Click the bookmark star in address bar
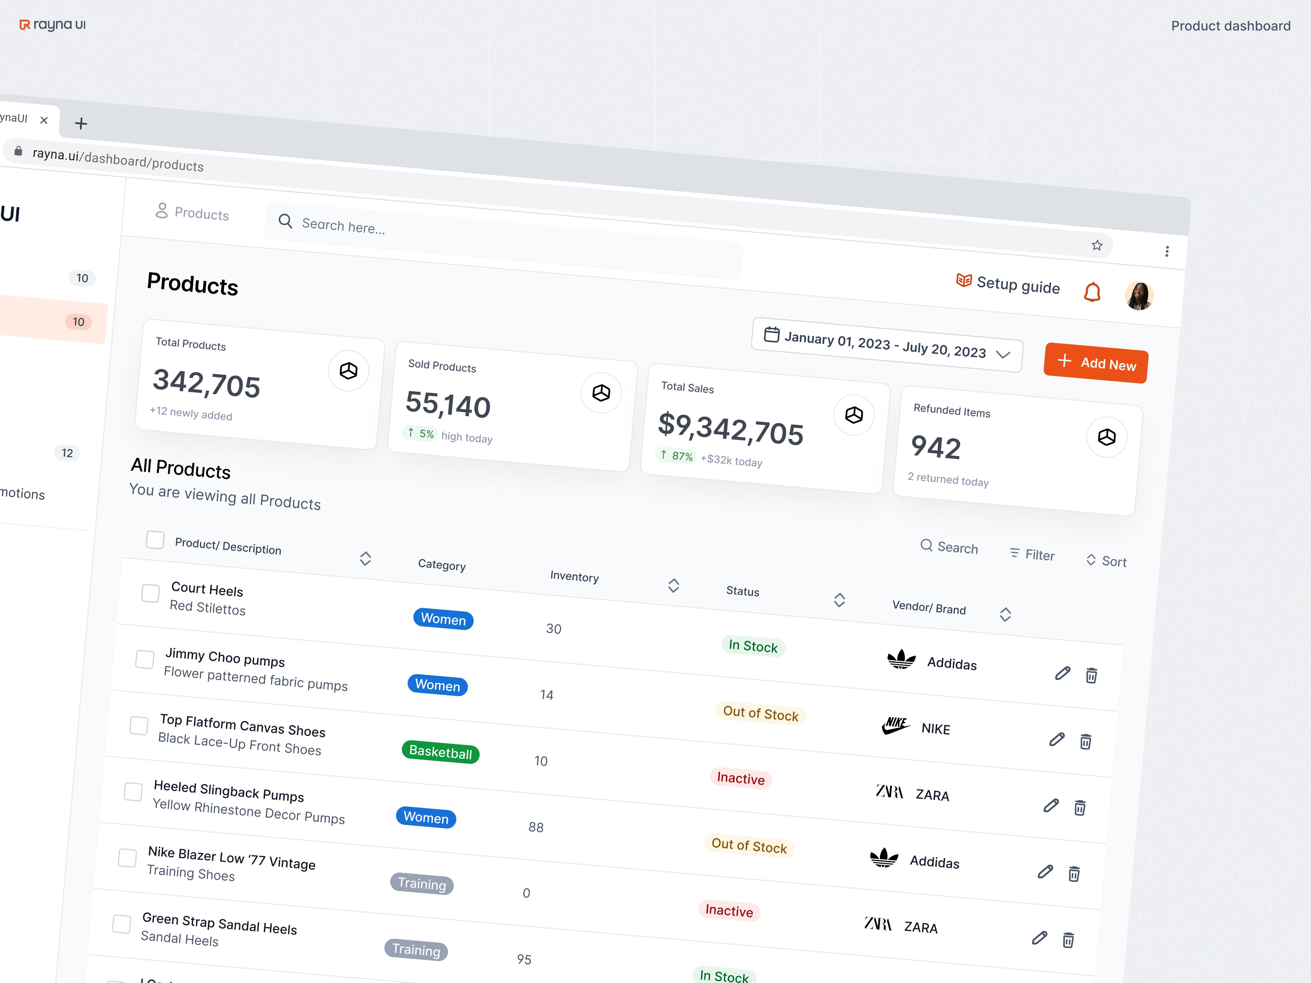Image resolution: width=1311 pixels, height=983 pixels. [x=1097, y=245]
